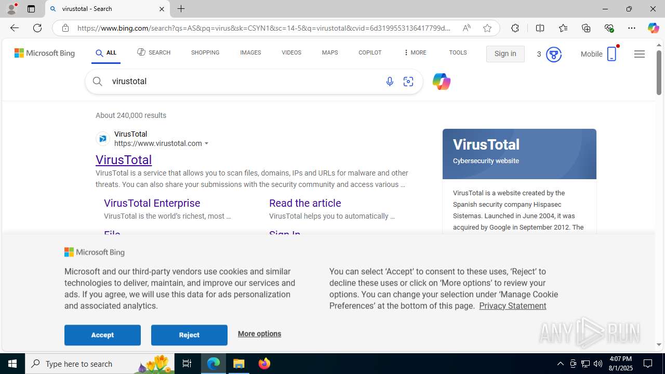Open the VirusTotal main result link
665x374 pixels.
coord(124,160)
